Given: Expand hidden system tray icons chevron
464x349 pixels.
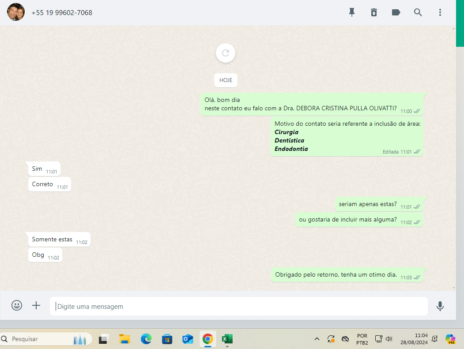Looking at the screenshot, I should tap(317, 339).
